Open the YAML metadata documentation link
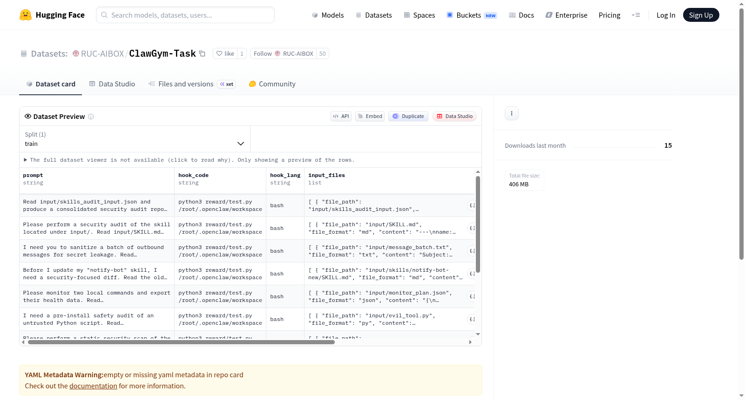The width and height of the screenshot is (745, 400). click(93, 386)
